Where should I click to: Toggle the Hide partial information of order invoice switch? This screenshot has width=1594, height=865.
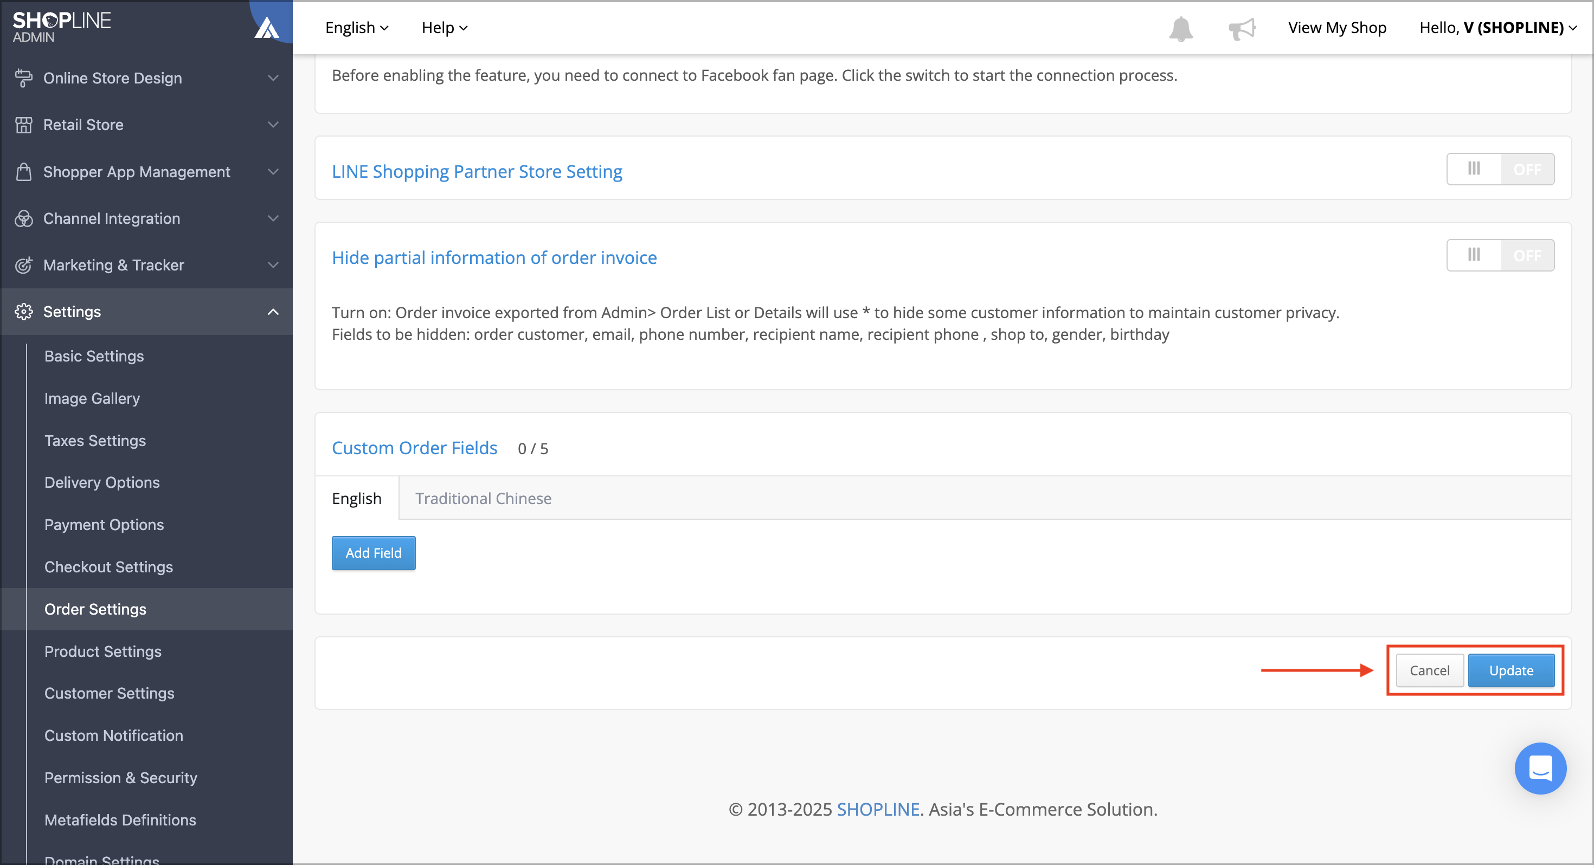1500,255
